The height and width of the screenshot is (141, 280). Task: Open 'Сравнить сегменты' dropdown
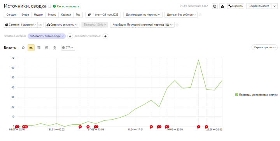click(62, 25)
